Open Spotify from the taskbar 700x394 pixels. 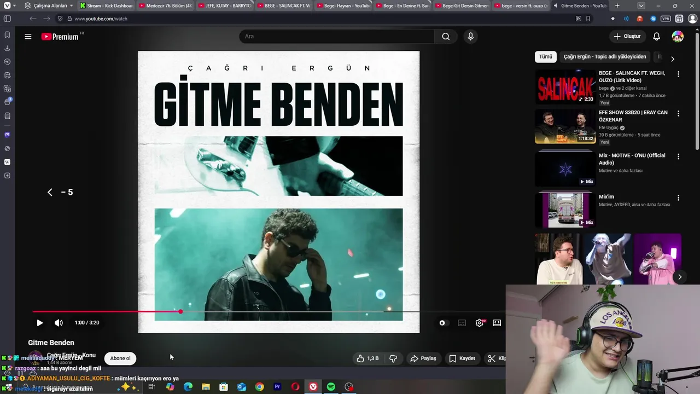pyautogui.click(x=331, y=387)
